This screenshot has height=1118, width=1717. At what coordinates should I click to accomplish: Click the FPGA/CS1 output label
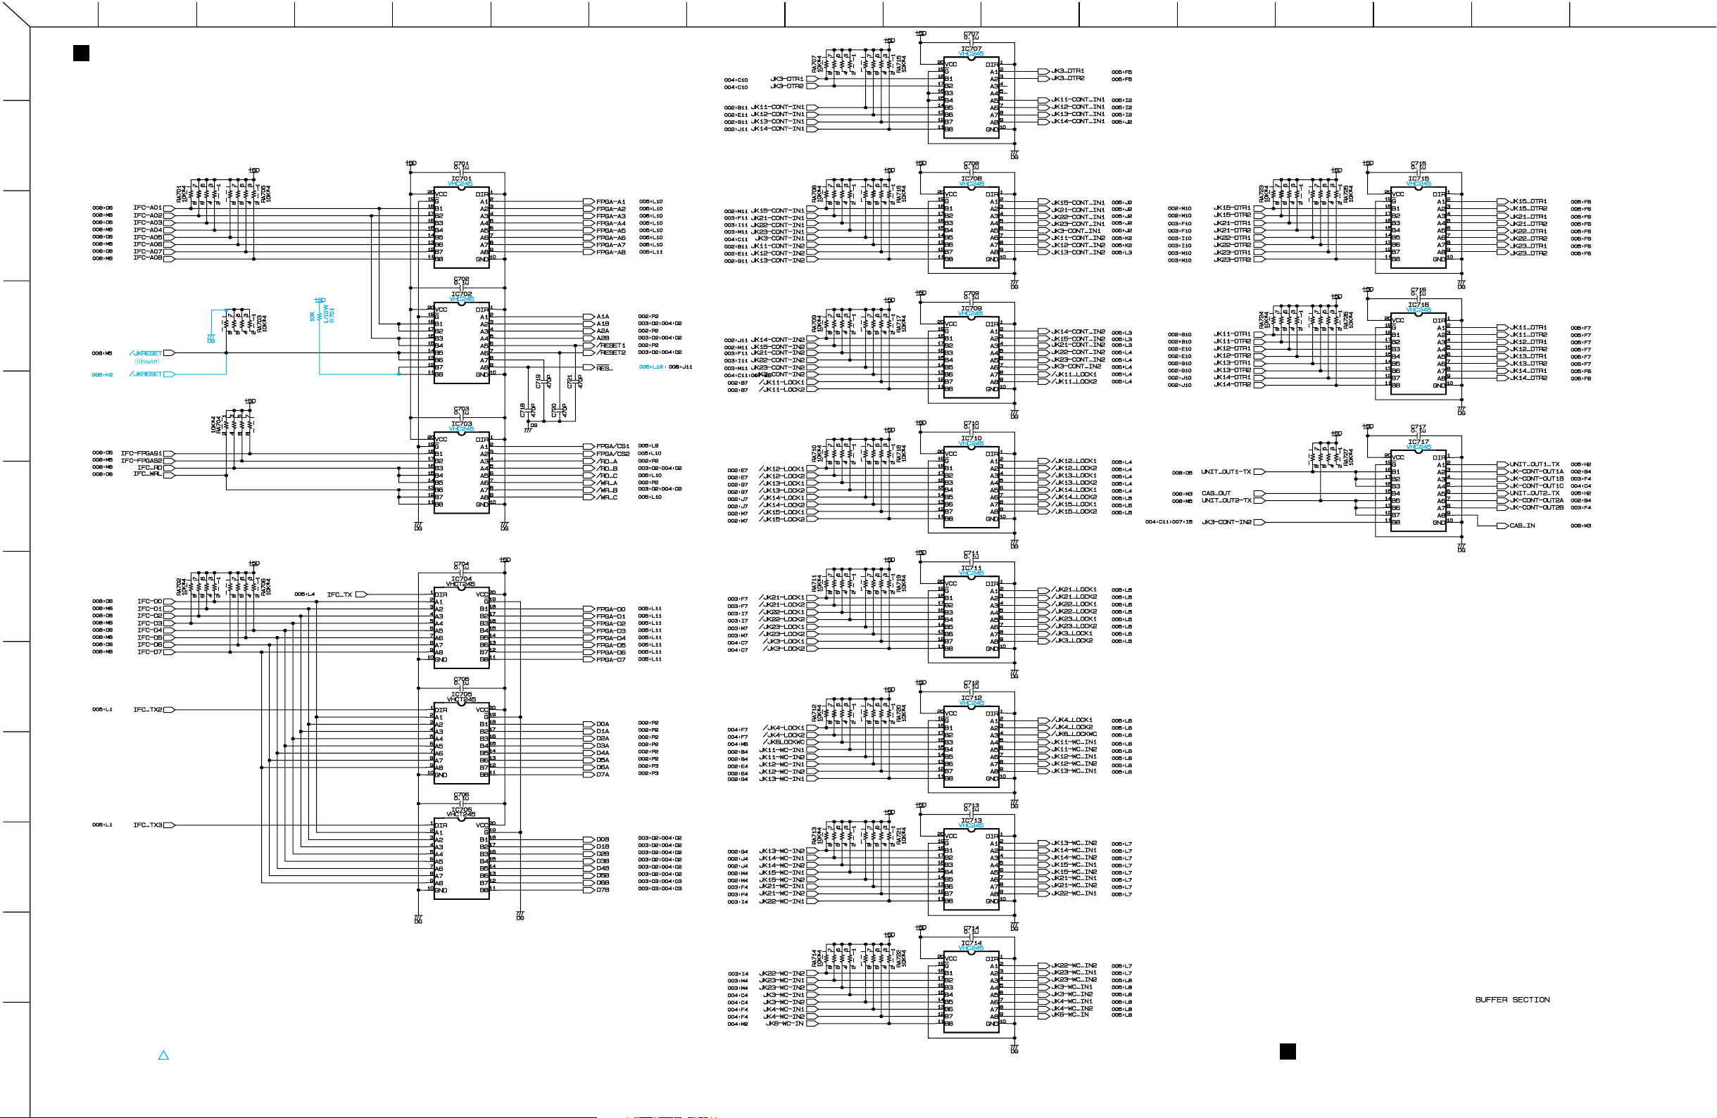point(613,446)
